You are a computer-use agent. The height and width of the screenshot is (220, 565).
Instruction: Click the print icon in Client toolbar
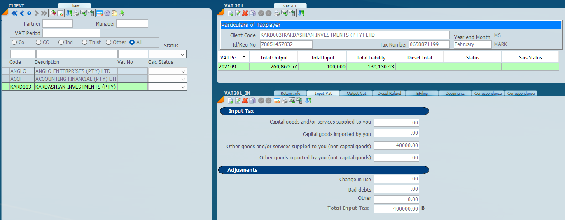pyautogui.click(x=76, y=13)
